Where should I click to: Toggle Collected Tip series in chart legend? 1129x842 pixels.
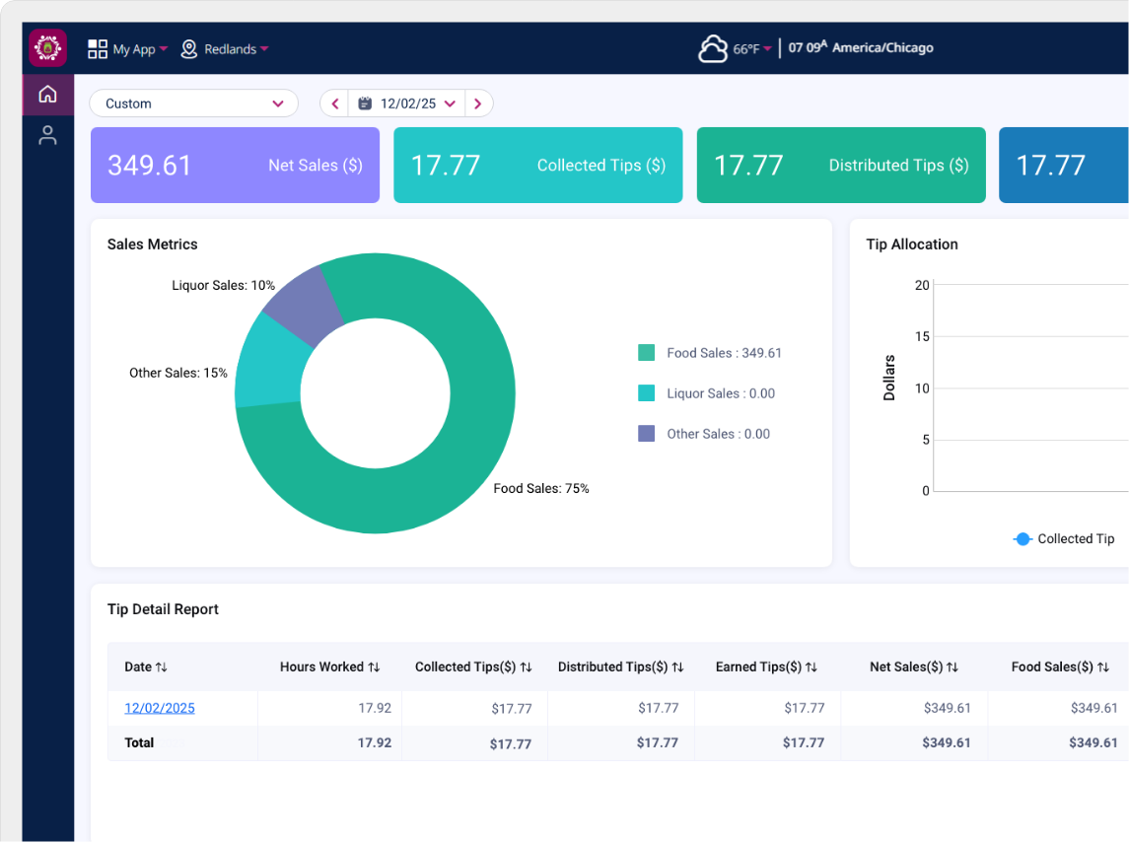point(1064,539)
